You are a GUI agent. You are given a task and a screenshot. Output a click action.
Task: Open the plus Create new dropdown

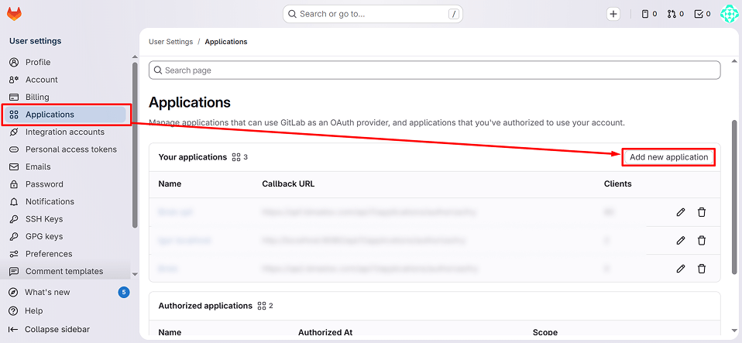(613, 14)
